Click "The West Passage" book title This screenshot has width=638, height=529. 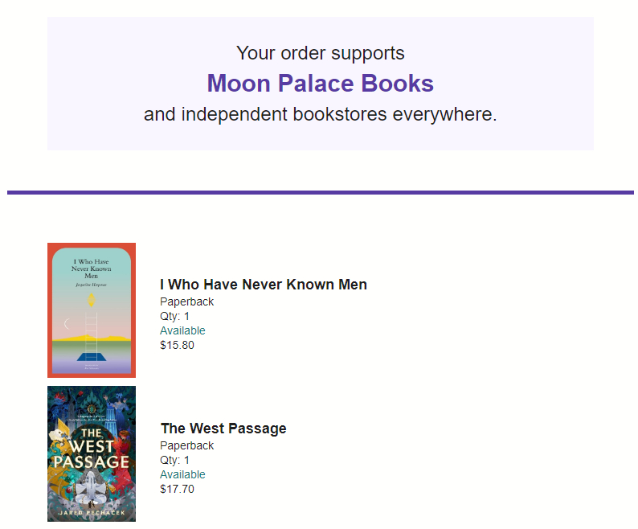(x=223, y=429)
